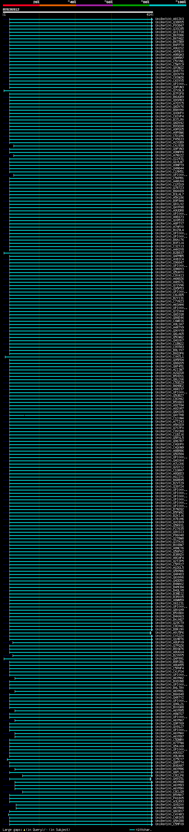Select the query name AV636912

11,10
